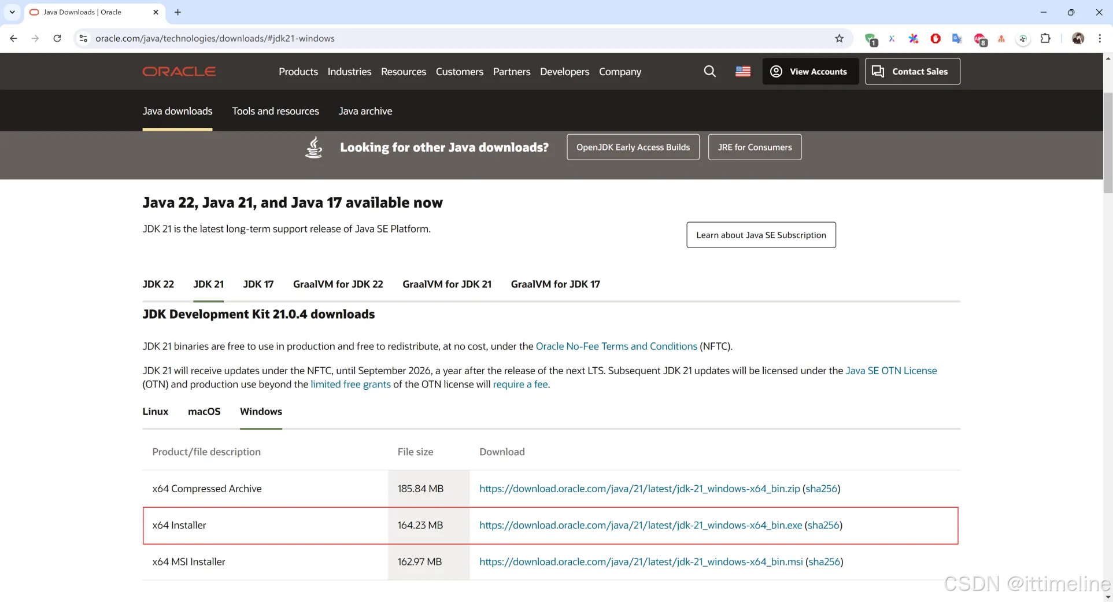
Task: Select GraalVM for JDK 22 tab
Action: pos(338,284)
